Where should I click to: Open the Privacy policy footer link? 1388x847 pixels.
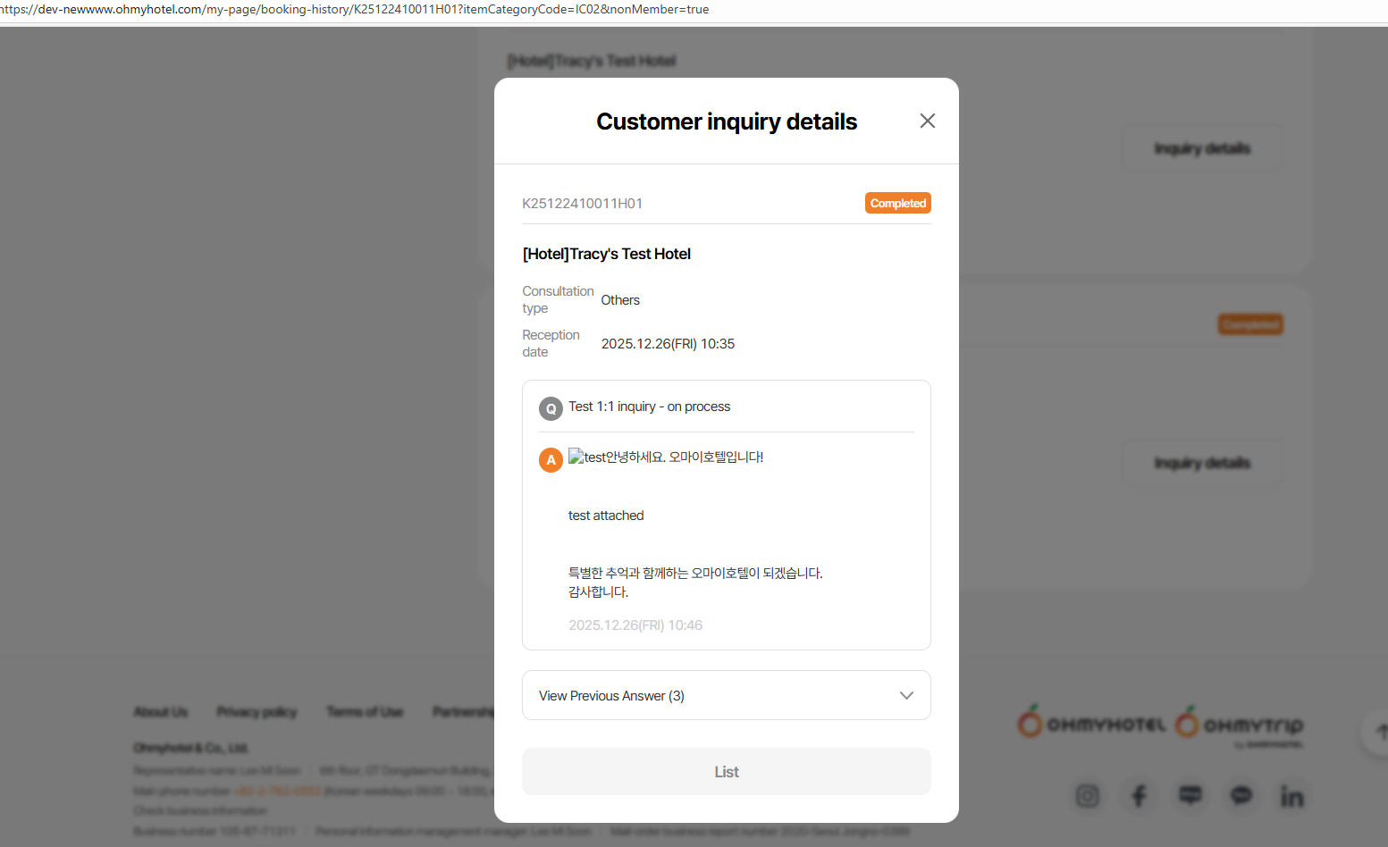pyautogui.click(x=257, y=712)
